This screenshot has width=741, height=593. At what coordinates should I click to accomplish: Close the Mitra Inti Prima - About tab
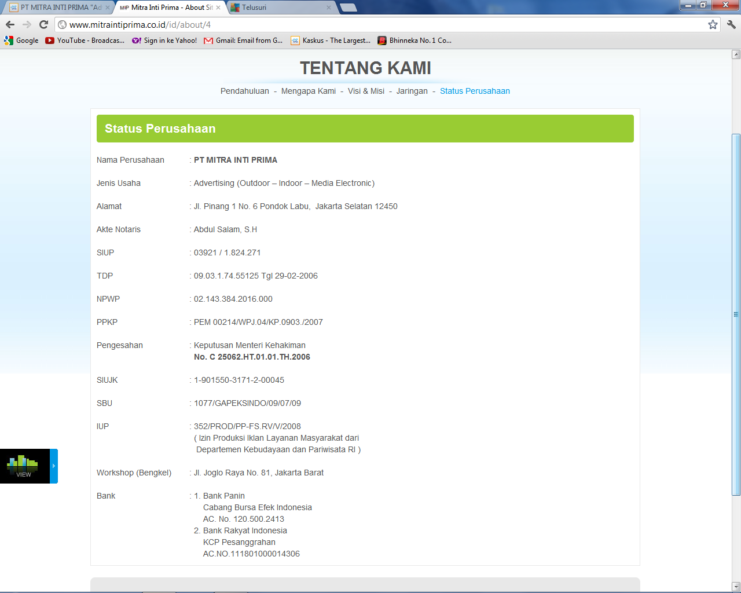click(218, 8)
